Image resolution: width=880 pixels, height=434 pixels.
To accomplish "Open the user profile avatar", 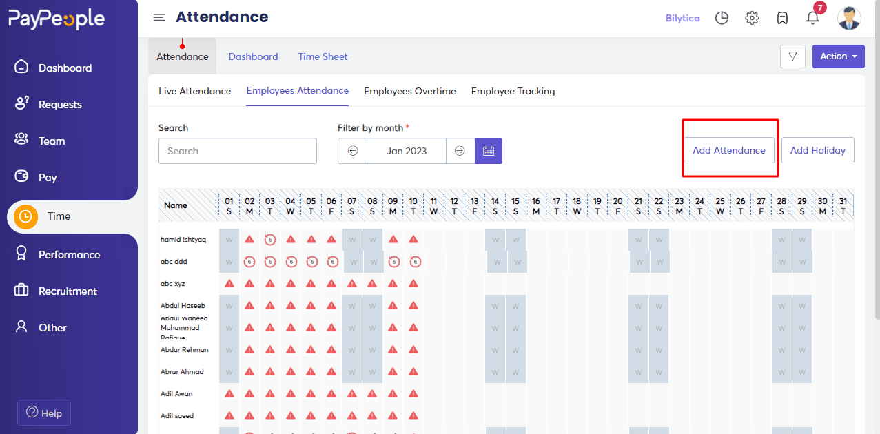I will click(849, 18).
